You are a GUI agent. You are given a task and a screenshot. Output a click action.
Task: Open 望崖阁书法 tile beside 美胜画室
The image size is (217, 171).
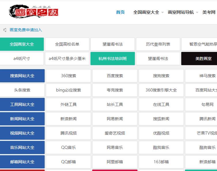click(158, 59)
